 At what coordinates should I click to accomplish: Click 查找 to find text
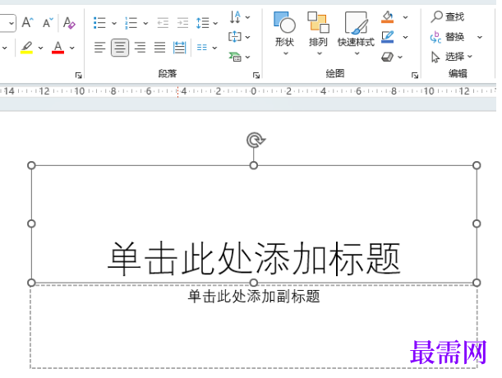448,16
